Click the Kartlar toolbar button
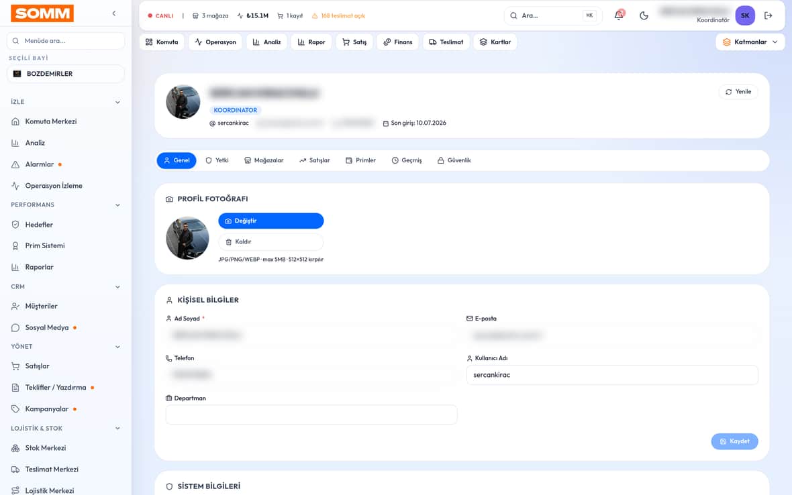This screenshot has height=495, width=792. tap(495, 42)
